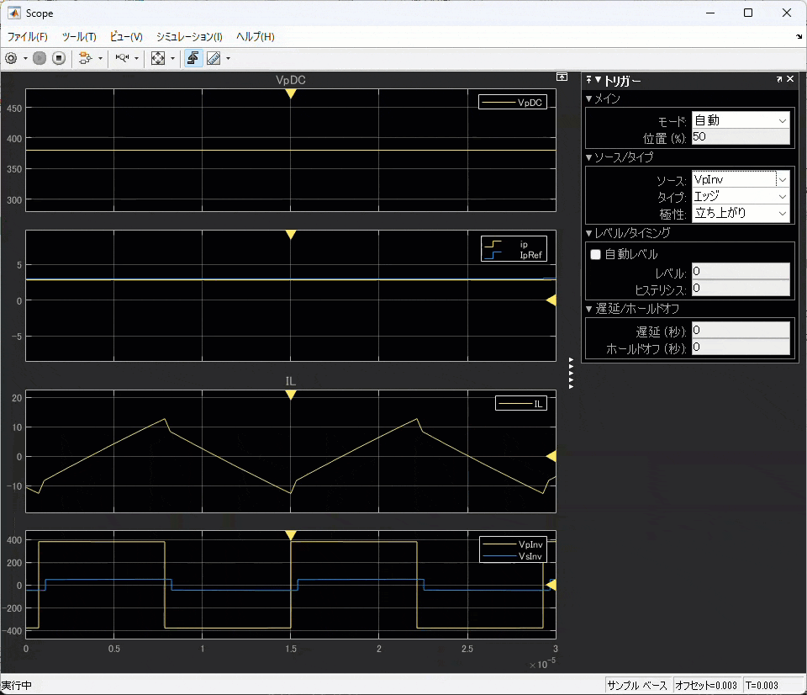Screen dimensions: 807x695
Task: Collapse the メイン section
Action: [x=588, y=98]
